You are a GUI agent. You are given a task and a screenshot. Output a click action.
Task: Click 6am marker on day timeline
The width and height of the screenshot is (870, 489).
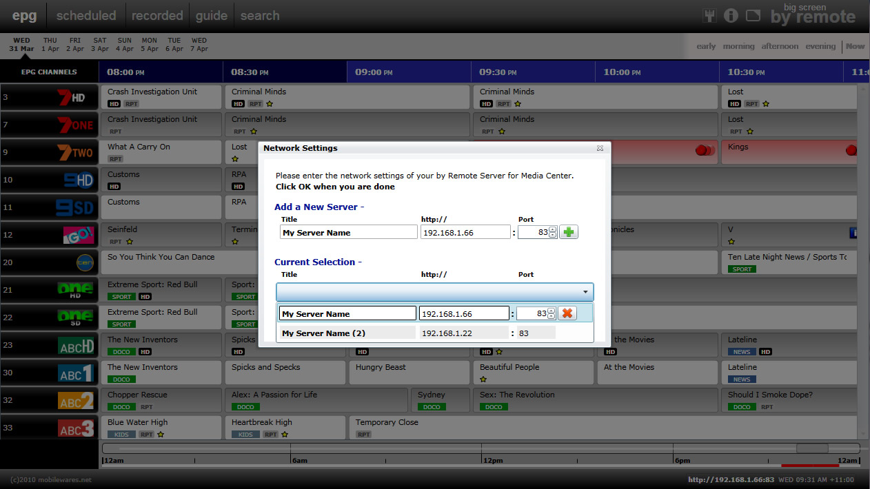(299, 460)
